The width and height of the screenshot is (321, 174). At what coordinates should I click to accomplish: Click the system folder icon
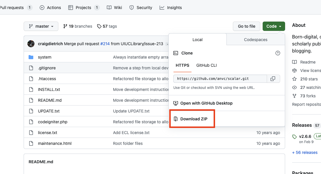pos(31,57)
